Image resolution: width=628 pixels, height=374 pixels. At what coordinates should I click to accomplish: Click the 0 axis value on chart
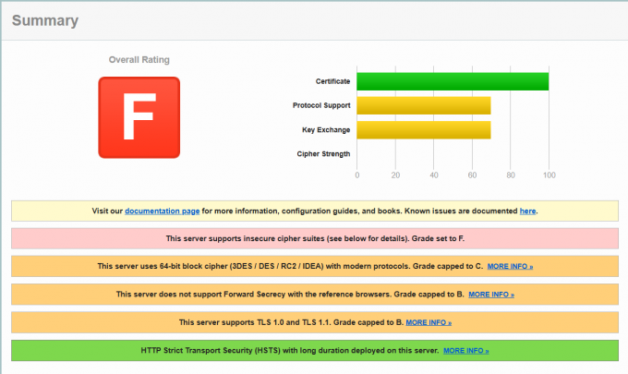point(356,175)
